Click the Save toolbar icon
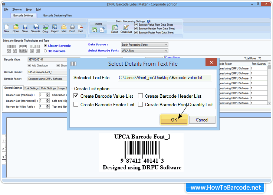 25,29
